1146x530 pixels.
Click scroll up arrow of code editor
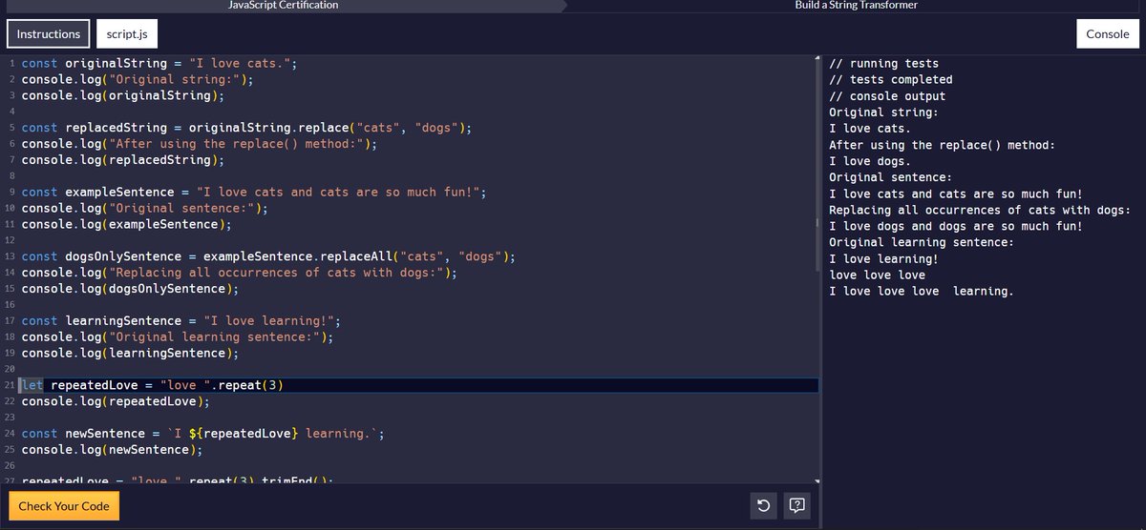tap(816, 59)
